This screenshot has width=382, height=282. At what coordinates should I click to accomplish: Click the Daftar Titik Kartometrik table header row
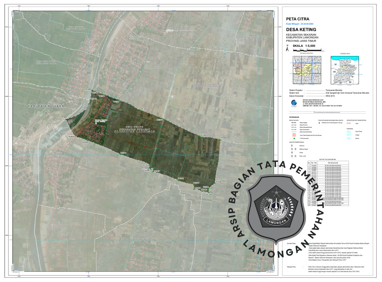pos(329,163)
